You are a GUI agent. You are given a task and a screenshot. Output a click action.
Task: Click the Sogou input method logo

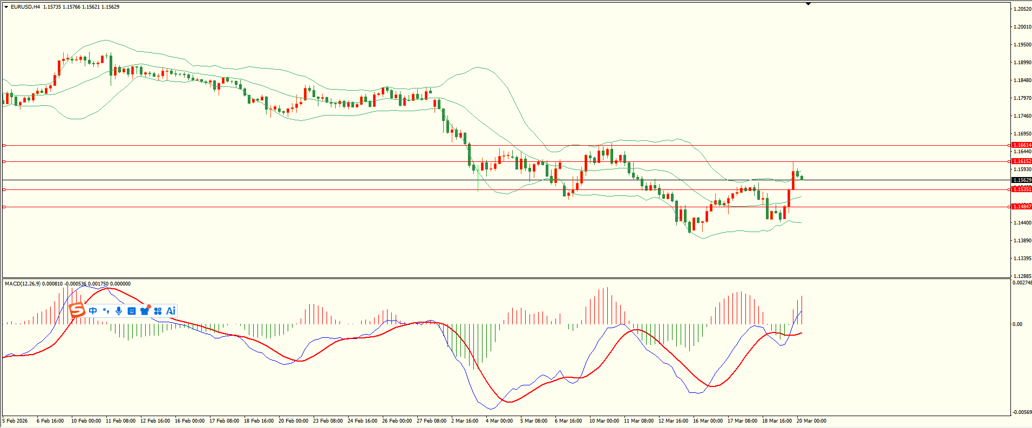77,310
